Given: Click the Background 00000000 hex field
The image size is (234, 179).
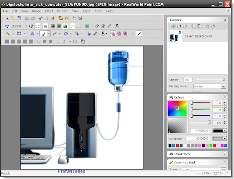Looking at the screenshot, I should 198,139.
